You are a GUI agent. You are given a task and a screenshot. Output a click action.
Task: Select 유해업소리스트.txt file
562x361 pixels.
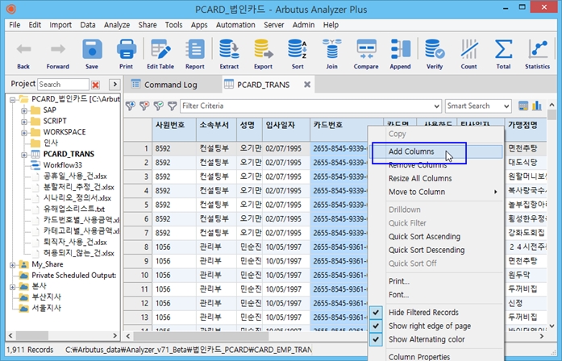pyautogui.click(x=74, y=210)
